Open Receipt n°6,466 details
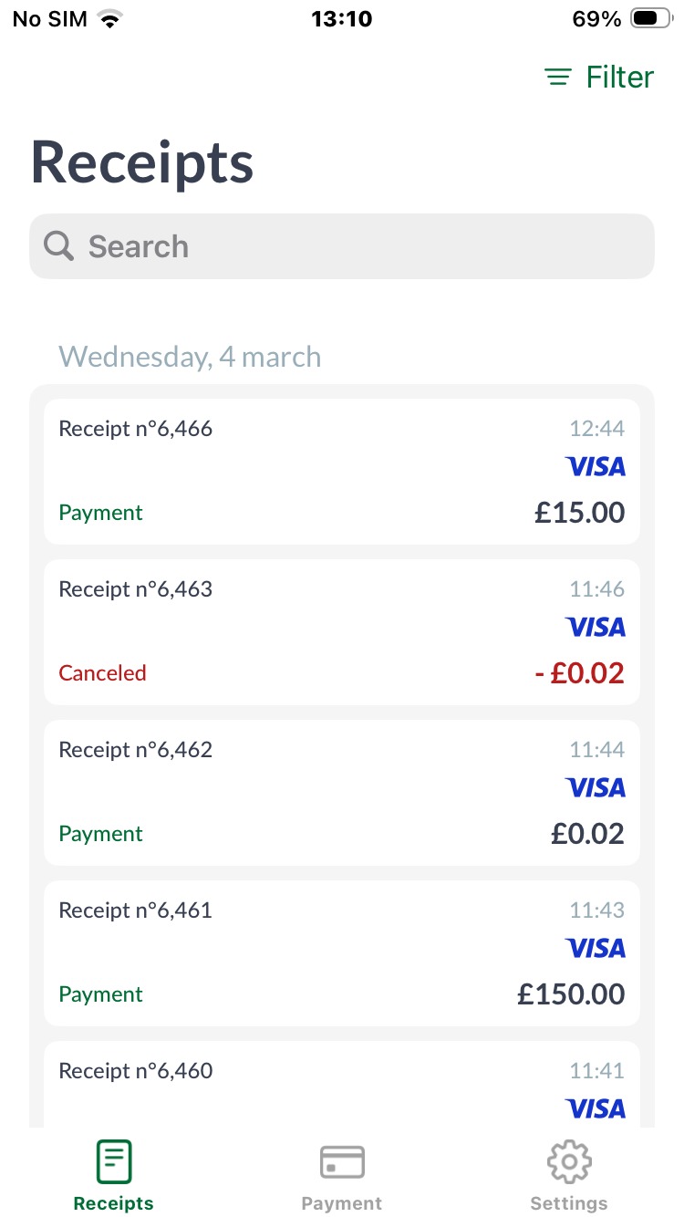The width and height of the screenshot is (684, 1217). (x=342, y=472)
